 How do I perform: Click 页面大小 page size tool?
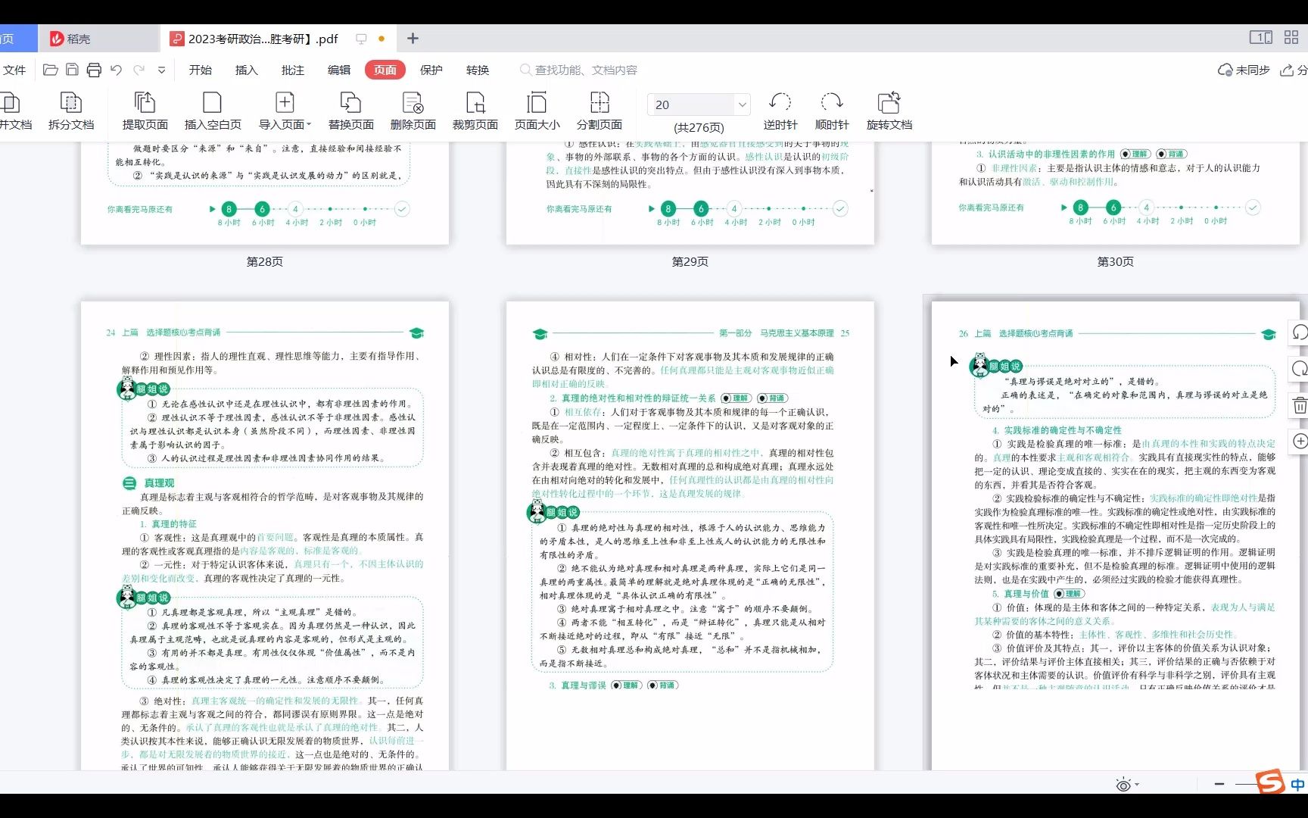537,111
